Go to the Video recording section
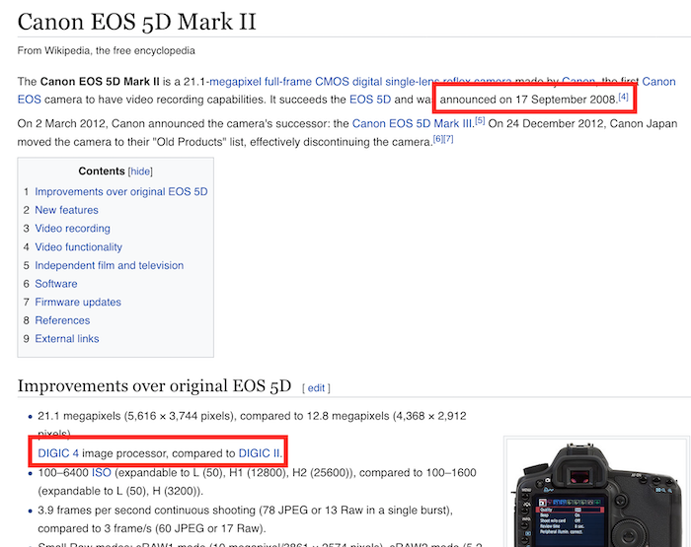This screenshot has width=691, height=547. tap(72, 229)
